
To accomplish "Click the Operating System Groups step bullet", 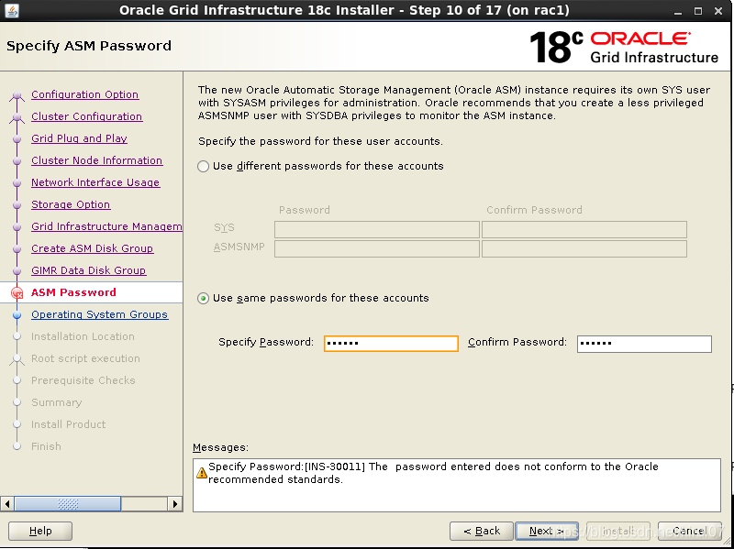I will click(x=17, y=314).
